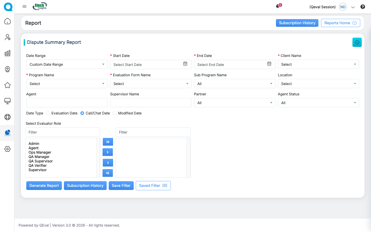Choose the Modified Date radio button
The height and width of the screenshot is (232, 371).
pyautogui.click(x=114, y=113)
